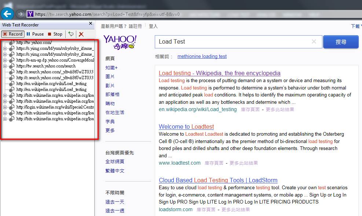Open the Welcome to Loadtest result title
362x216 pixels.
[186, 127]
